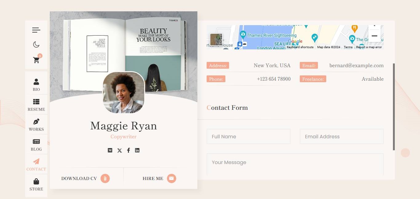420x199 pixels.
Task: Open the X (Twitter) profile icon
Action: [x=120, y=150]
